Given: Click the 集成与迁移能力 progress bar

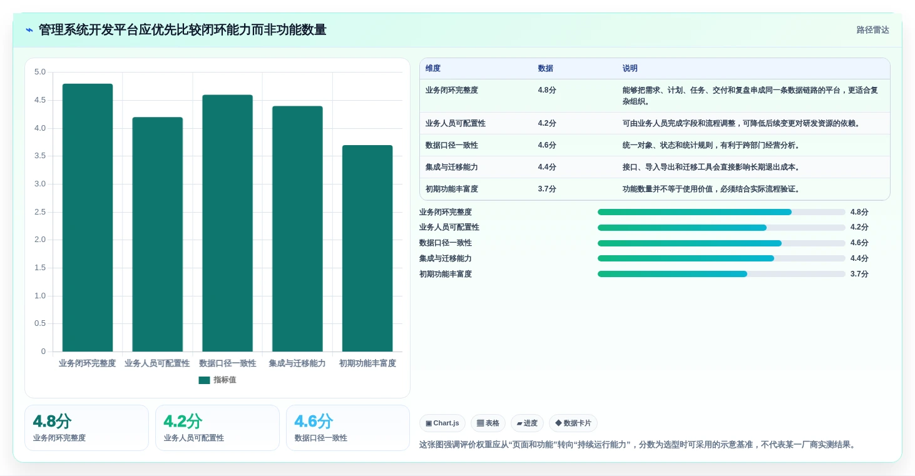Looking at the screenshot, I should pyautogui.click(x=722, y=258).
